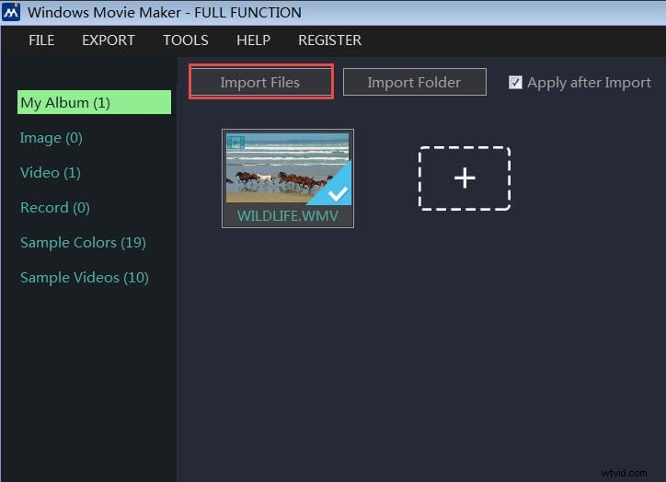The image size is (666, 482).
Task: Select the horses video thumbnail
Action: pyautogui.click(x=288, y=169)
